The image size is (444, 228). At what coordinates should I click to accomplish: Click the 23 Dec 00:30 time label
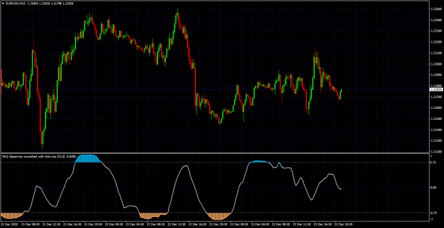[240, 224]
